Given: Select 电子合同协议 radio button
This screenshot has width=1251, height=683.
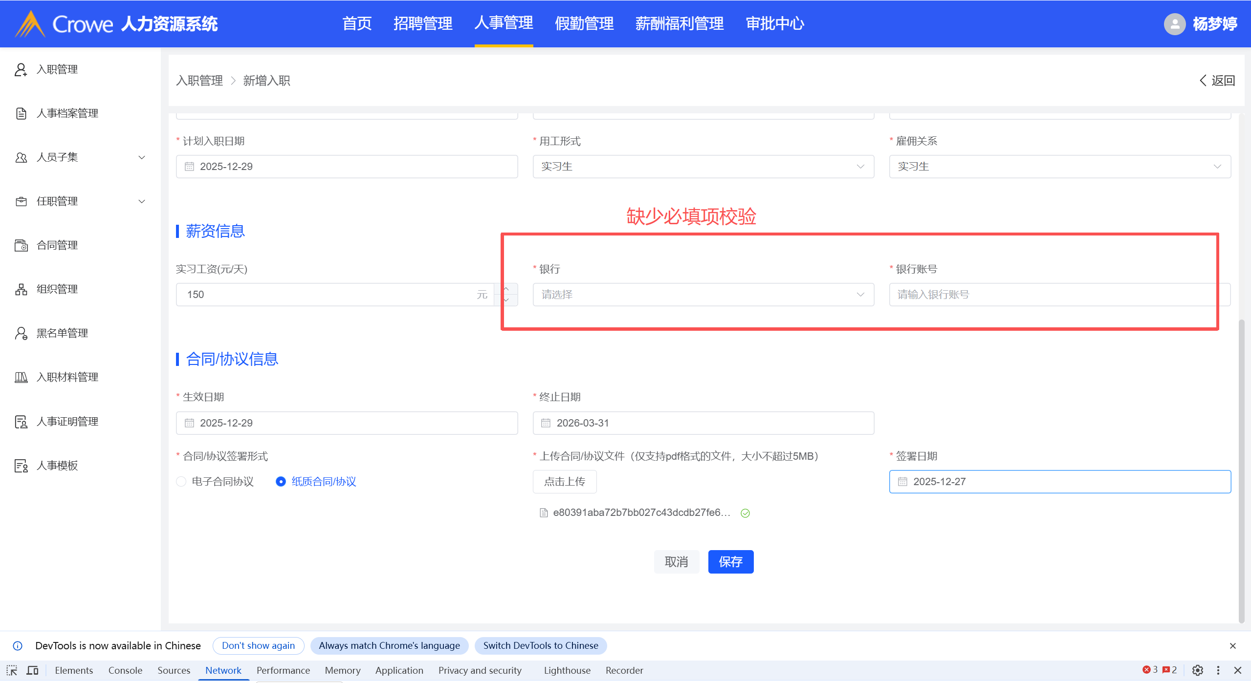Looking at the screenshot, I should (181, 482).
